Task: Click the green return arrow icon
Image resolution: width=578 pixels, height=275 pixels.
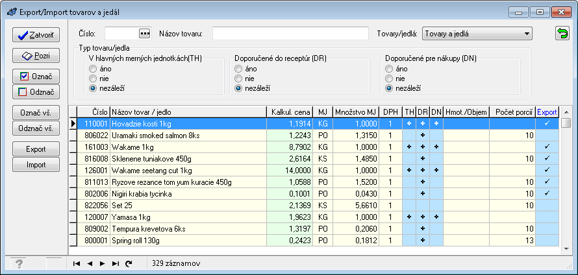Action: click(562, 34)
